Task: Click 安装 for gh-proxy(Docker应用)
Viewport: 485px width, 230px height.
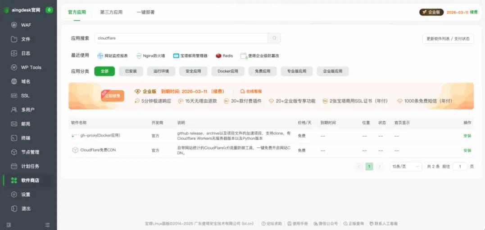Action: tap(467, 136)
